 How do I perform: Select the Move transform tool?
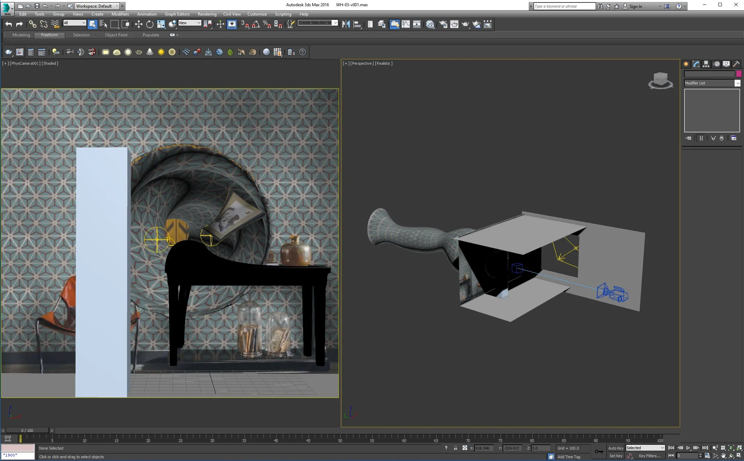pyautogui.click(x=139, y=24)
